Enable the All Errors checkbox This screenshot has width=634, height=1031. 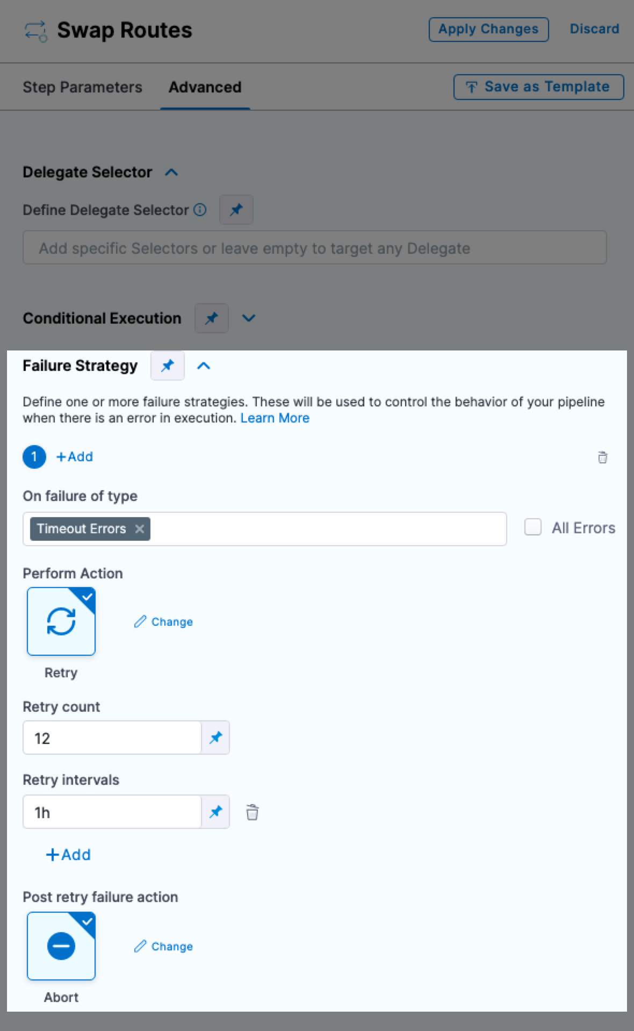(x=532, y=527)
